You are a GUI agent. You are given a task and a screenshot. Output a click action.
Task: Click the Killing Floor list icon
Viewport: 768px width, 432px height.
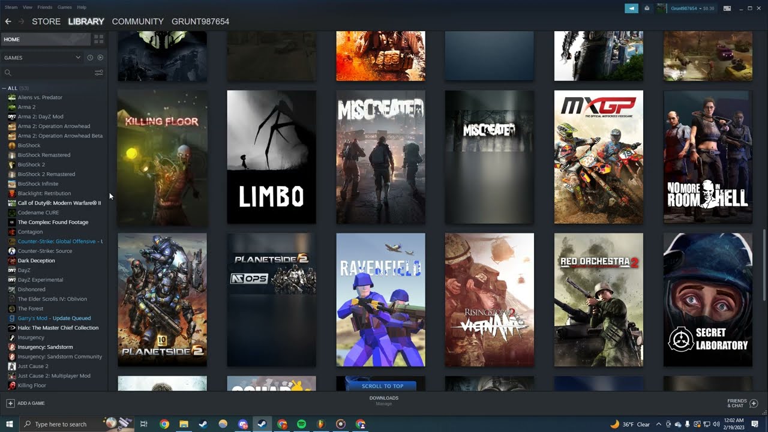[12, 385]
